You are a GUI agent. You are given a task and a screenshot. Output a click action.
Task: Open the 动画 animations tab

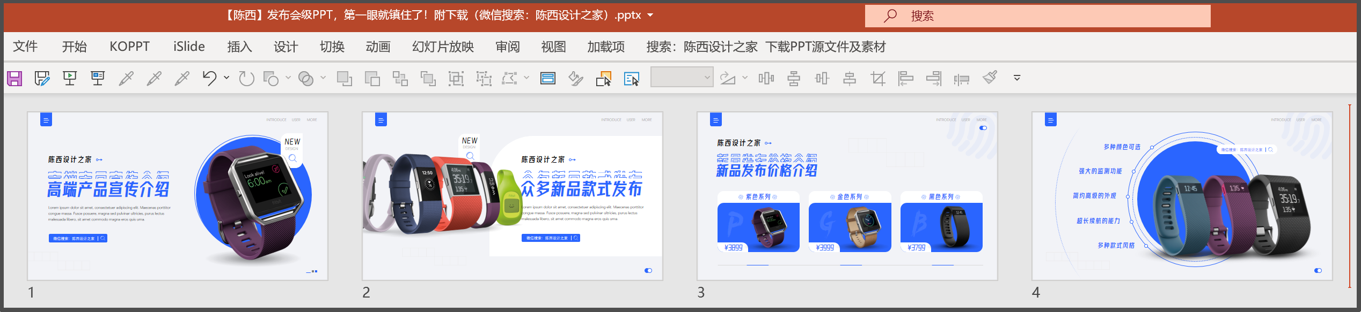tap(378, 47)
